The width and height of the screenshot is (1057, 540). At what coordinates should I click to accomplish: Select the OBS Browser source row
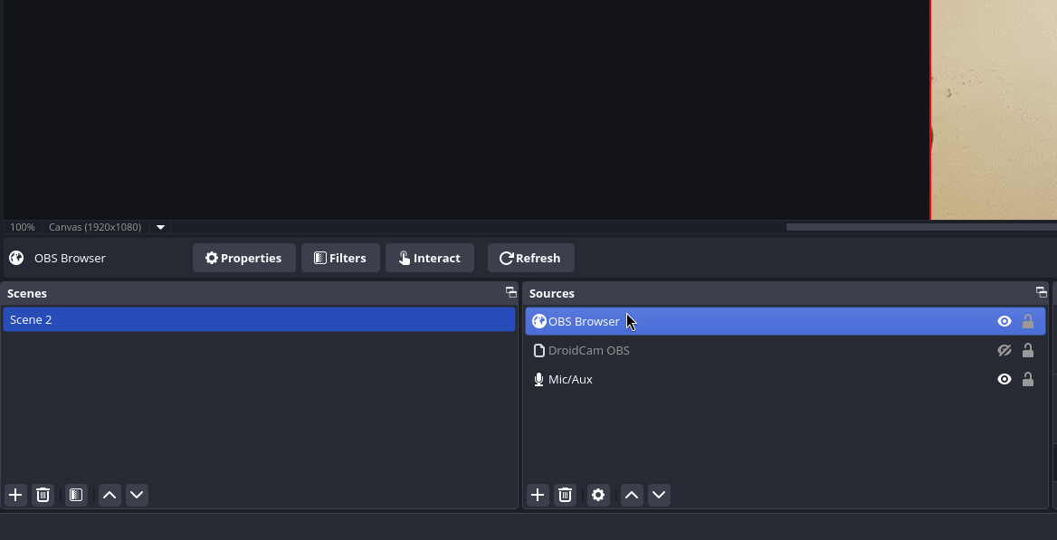(786, 322)
